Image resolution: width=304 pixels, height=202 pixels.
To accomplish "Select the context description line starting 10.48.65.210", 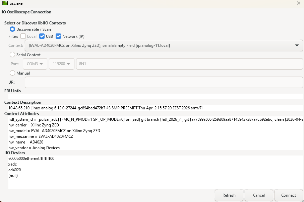I will click(106, 108).
